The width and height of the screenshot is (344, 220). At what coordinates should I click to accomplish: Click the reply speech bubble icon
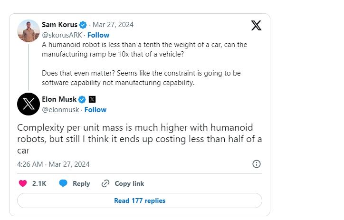click(x=63, y=183)
